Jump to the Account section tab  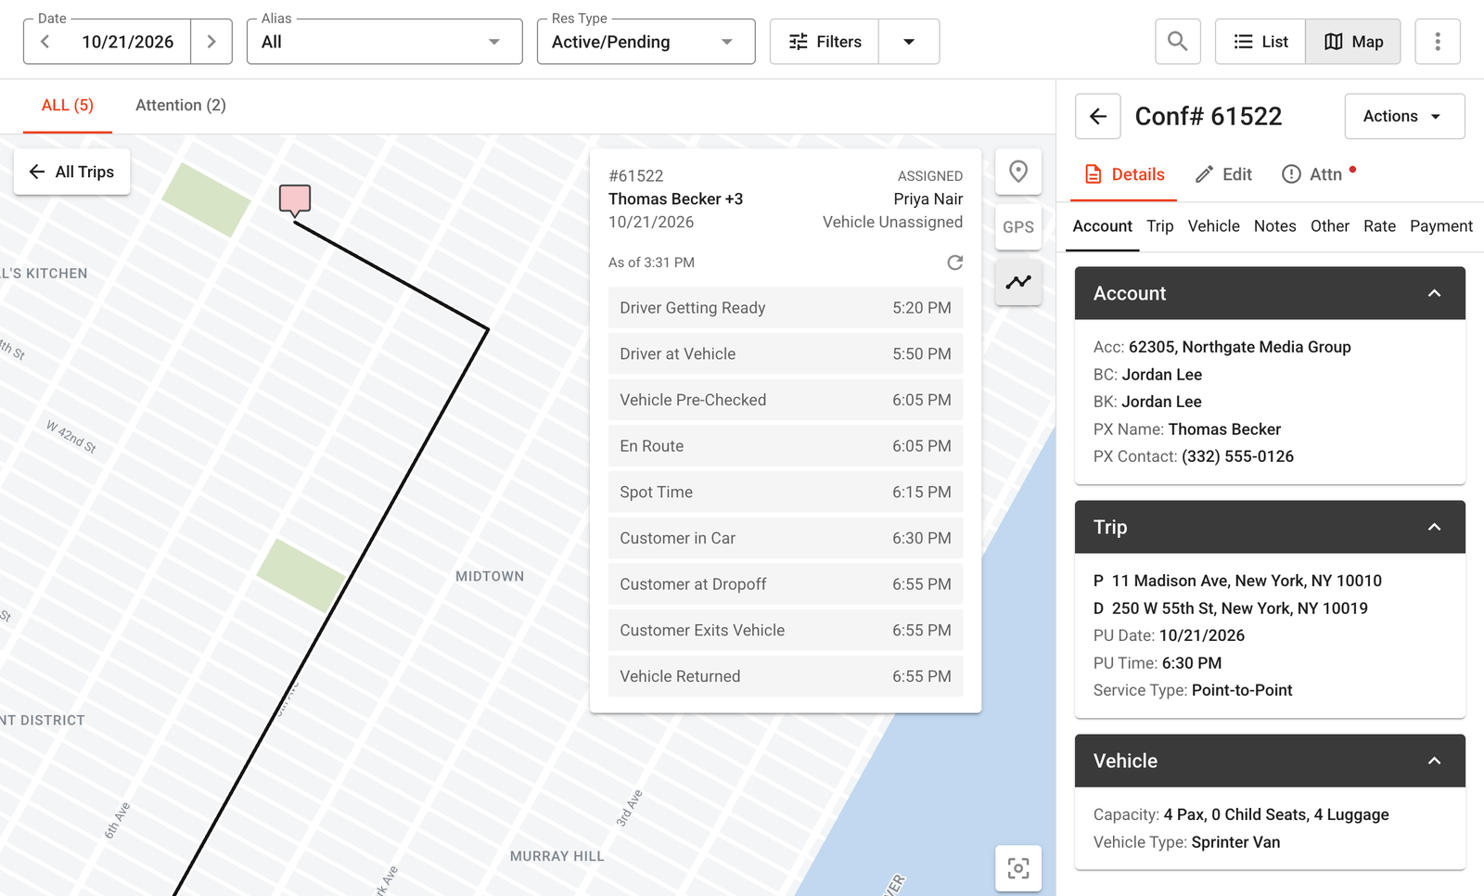(x=1102, y=226)
